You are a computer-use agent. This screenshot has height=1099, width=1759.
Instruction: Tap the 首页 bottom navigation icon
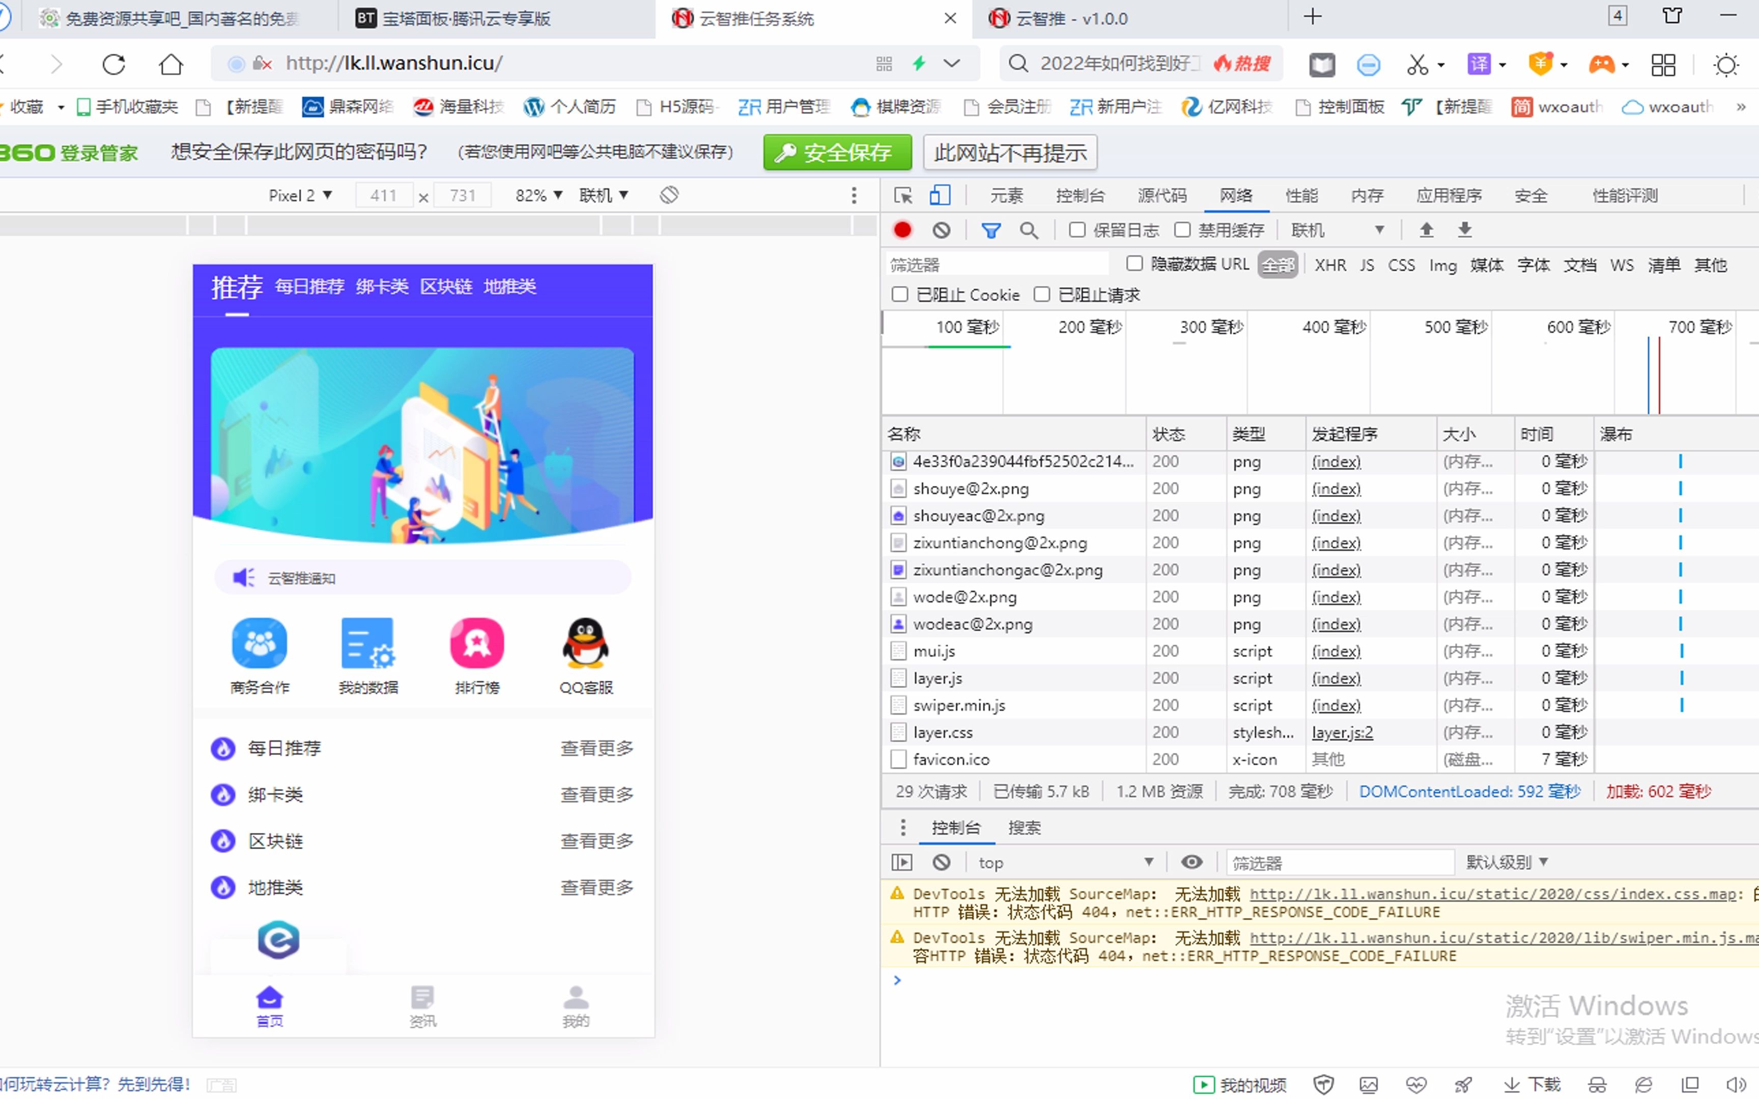270,1006
